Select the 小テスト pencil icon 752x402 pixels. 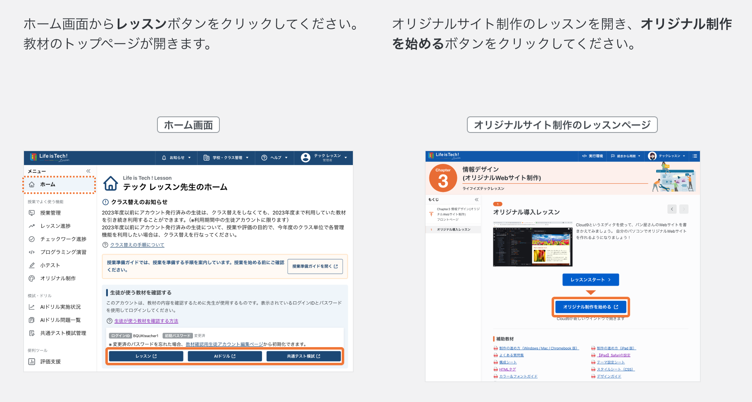coord(32,265)
